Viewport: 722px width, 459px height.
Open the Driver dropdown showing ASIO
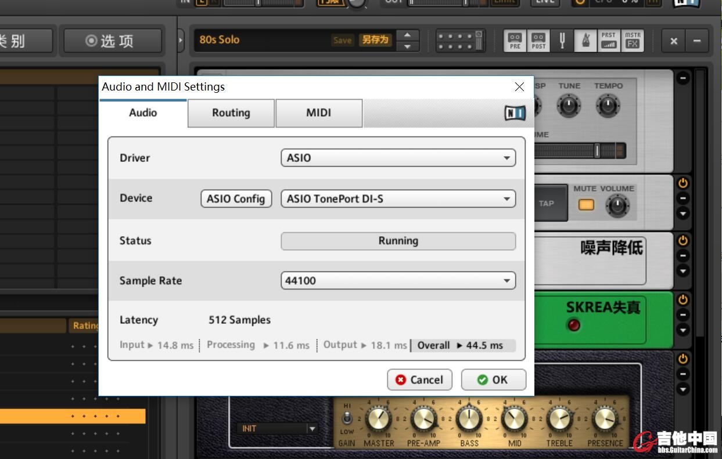point(398,158)
